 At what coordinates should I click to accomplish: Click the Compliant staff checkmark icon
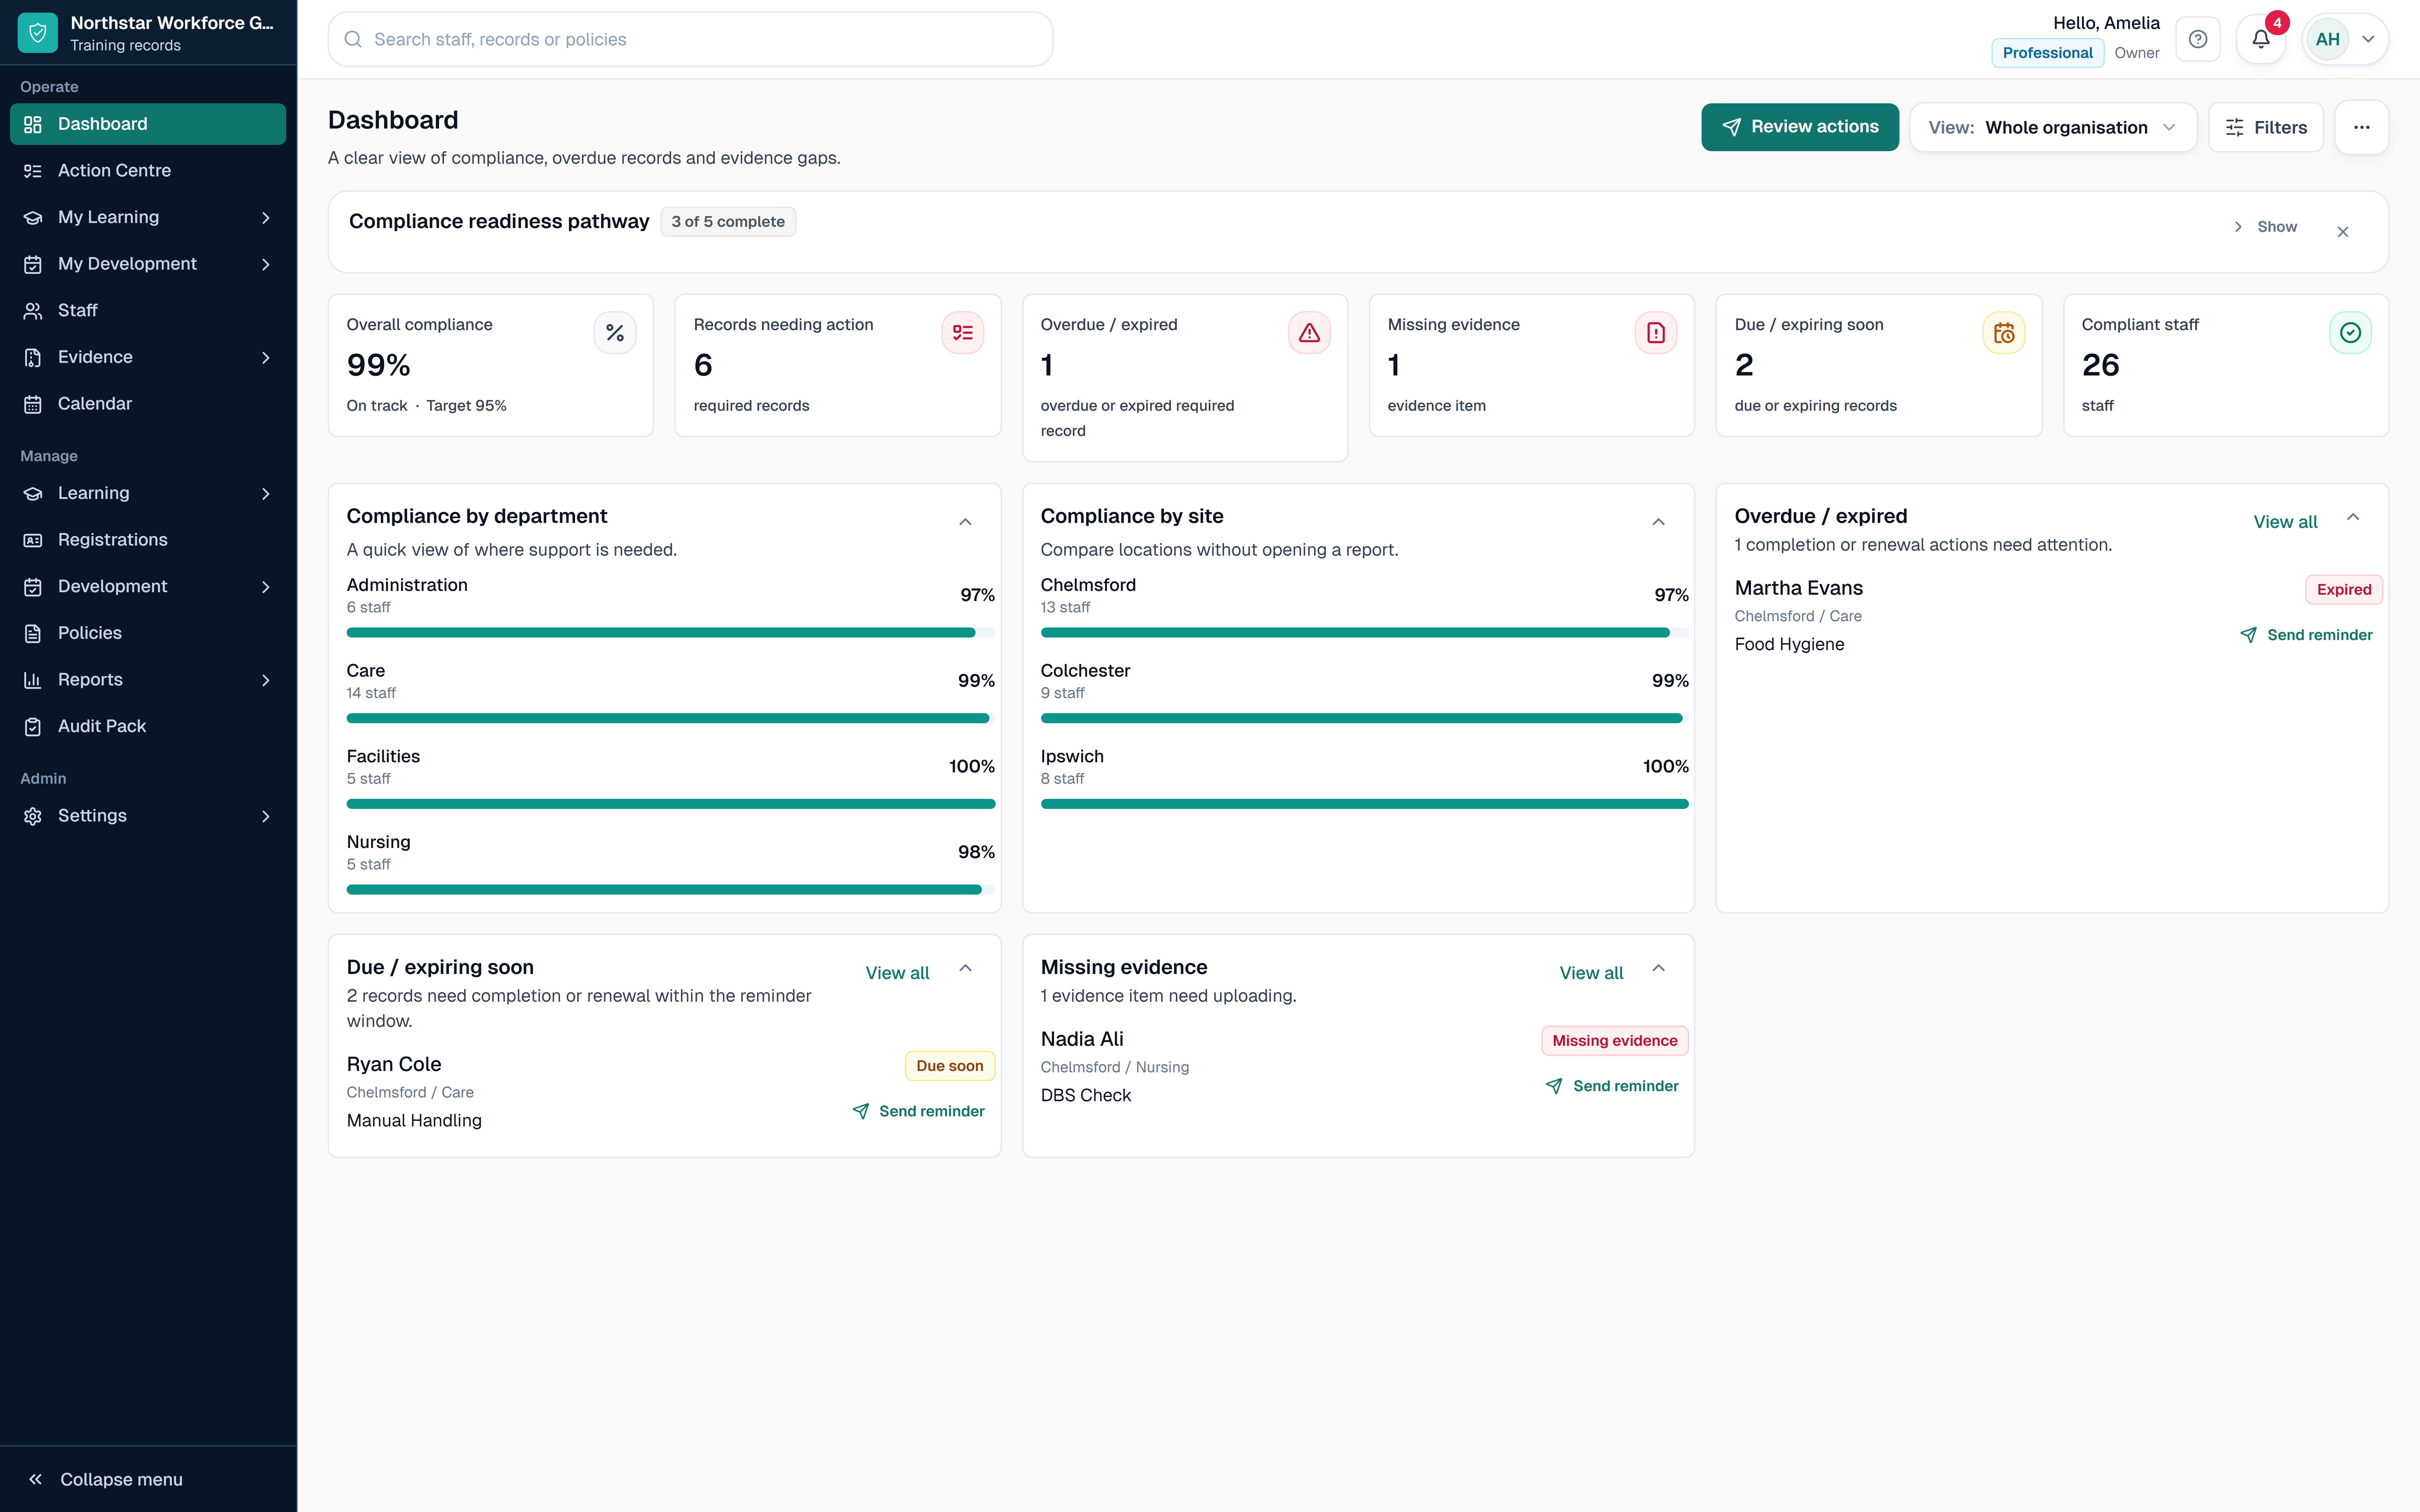[x=2350, y=333]
